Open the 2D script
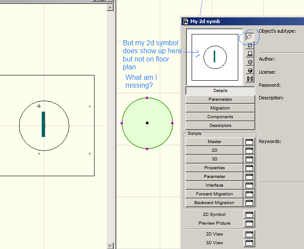The width and height of the screenshot is (304, 249). [214, 150]
